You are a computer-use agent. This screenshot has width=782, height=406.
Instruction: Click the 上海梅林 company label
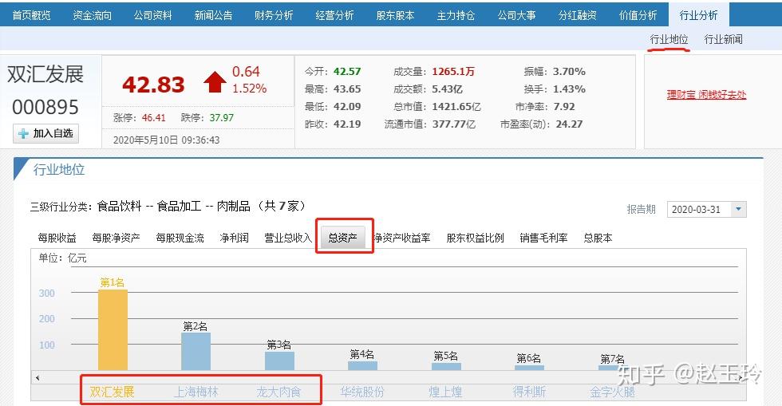click(196, 392)
